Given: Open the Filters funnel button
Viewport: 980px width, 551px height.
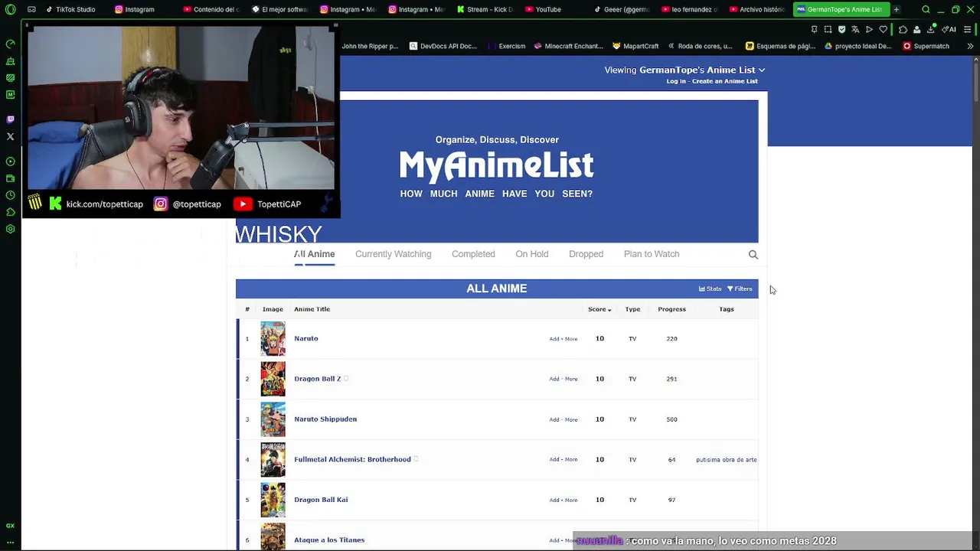Looking at the screenshot, I should click(740, 289).
